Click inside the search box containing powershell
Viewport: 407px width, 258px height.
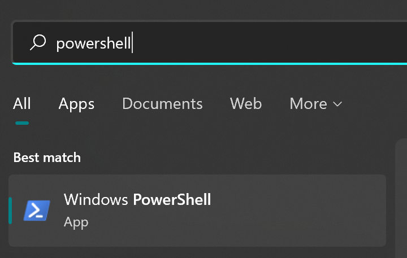[x=210, y=43]
